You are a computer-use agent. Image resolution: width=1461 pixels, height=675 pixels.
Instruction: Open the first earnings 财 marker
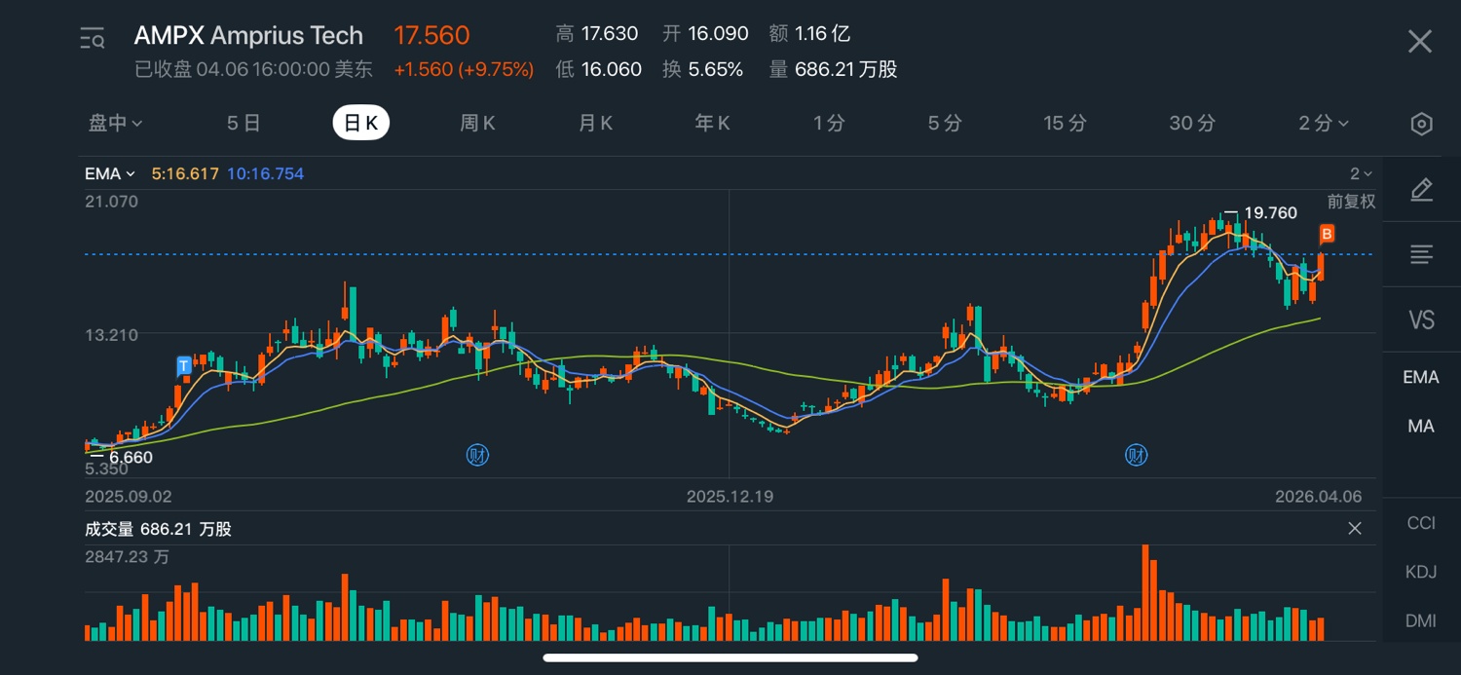pos(477,455)
